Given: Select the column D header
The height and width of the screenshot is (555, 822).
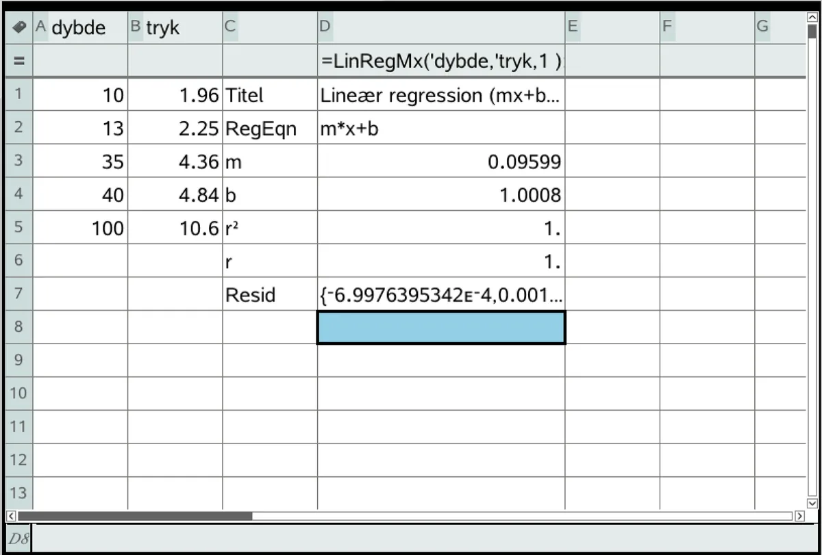Looking at the screenshot, I should tap(441, 28).
